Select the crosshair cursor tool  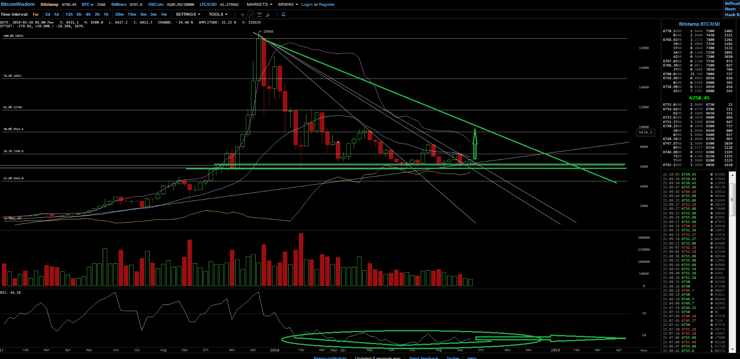[243, 14]
